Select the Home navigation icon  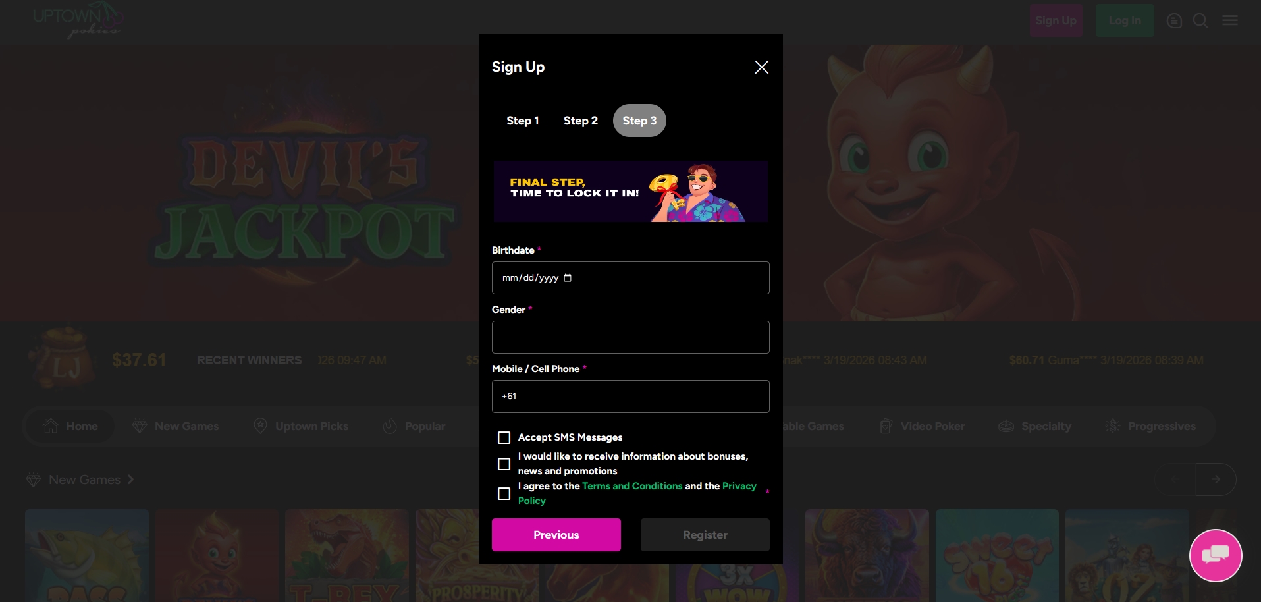pos(51,426)
